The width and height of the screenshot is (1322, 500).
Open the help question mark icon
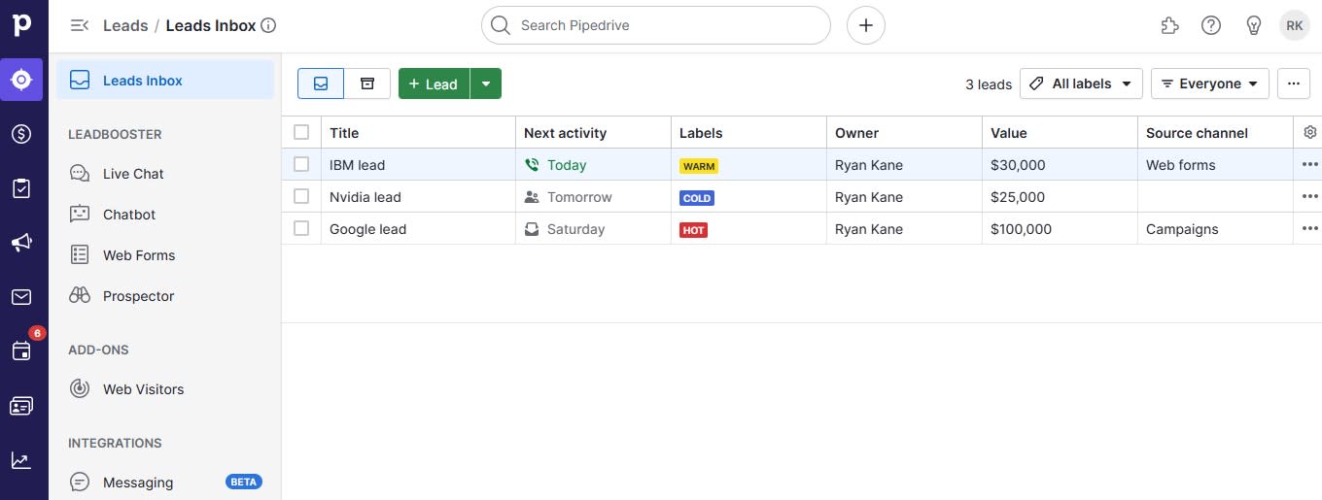tap(1211, 25)
